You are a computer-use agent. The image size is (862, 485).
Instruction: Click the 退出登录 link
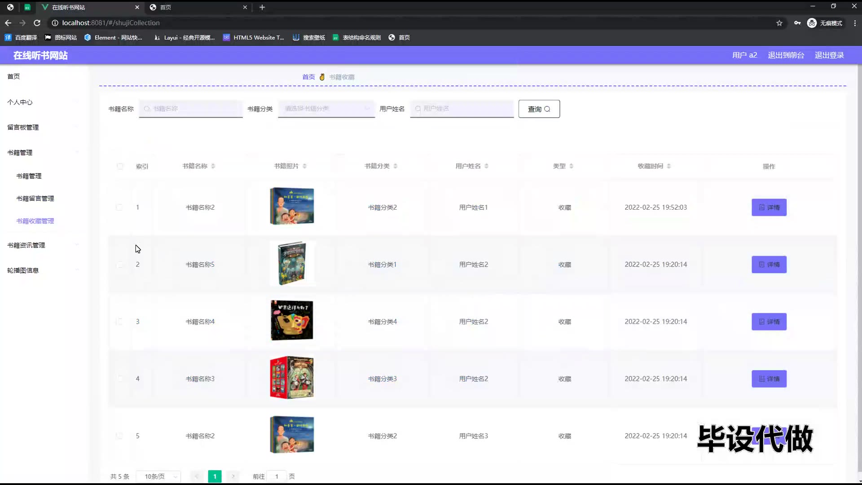(x=829, y=55)
